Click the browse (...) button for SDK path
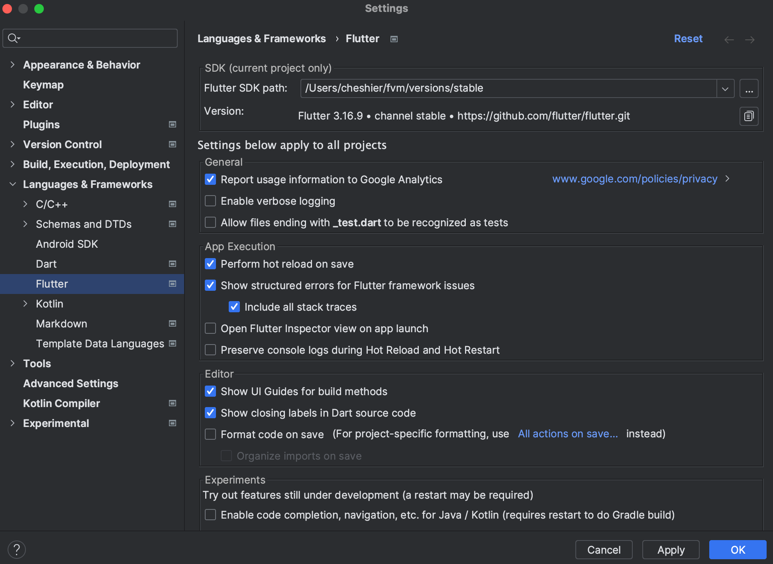Viewport: 773px width, 564px height. (x=749, y=88)
